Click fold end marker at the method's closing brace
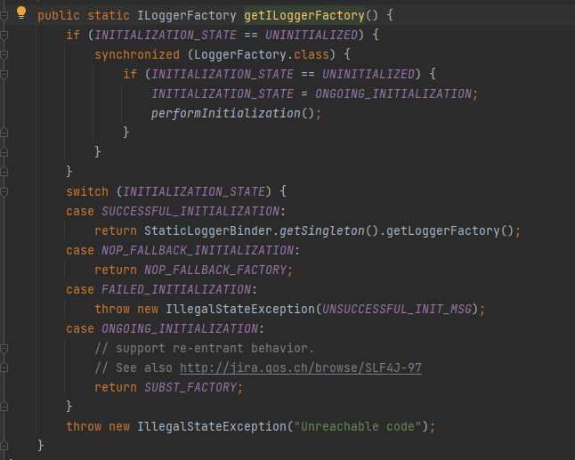 [4, 446]
